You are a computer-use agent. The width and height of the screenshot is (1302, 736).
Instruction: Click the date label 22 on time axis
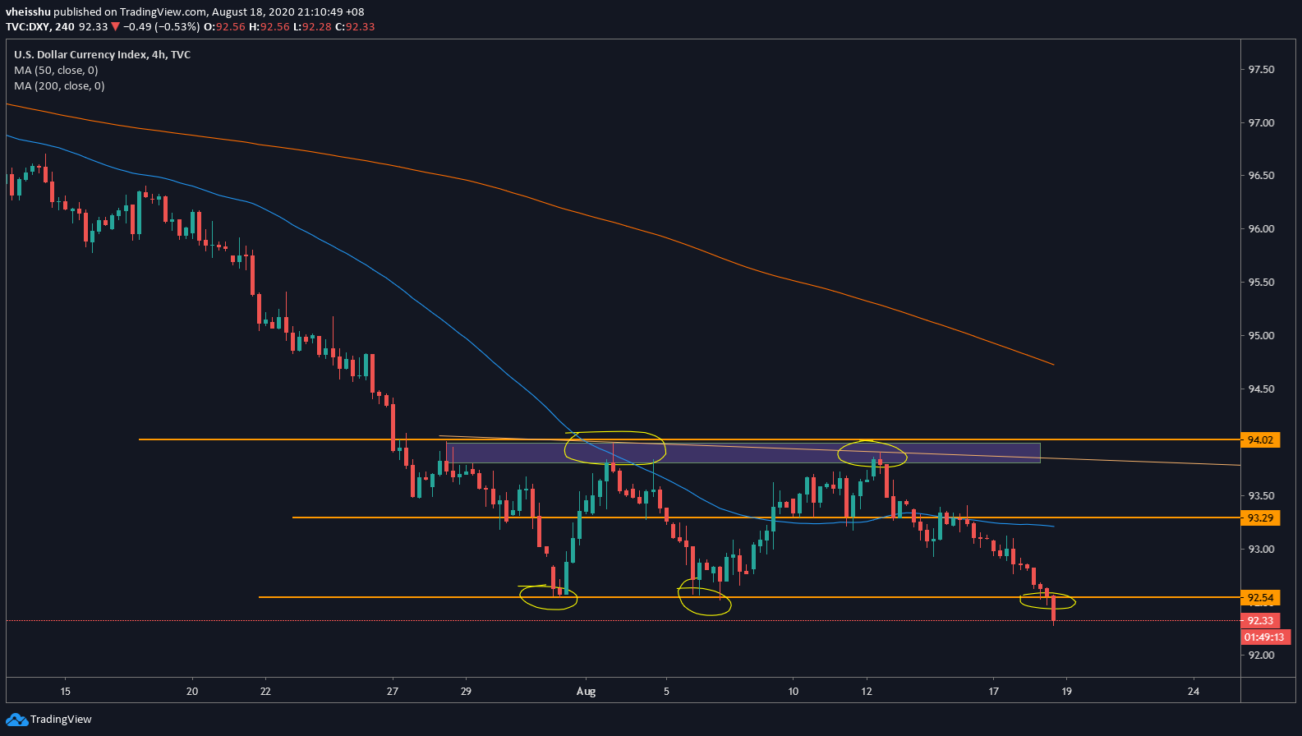pos(265,692)
